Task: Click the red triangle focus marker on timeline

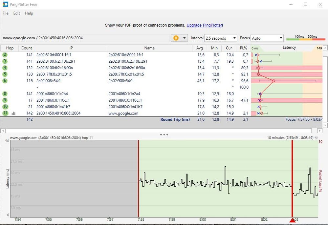Action: click(293, 220)
